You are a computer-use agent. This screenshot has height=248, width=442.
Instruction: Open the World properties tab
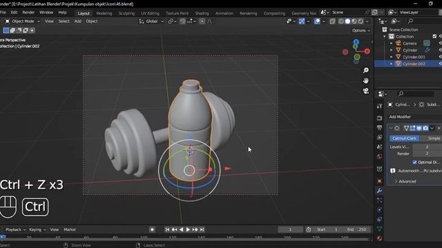coord(379,156)
